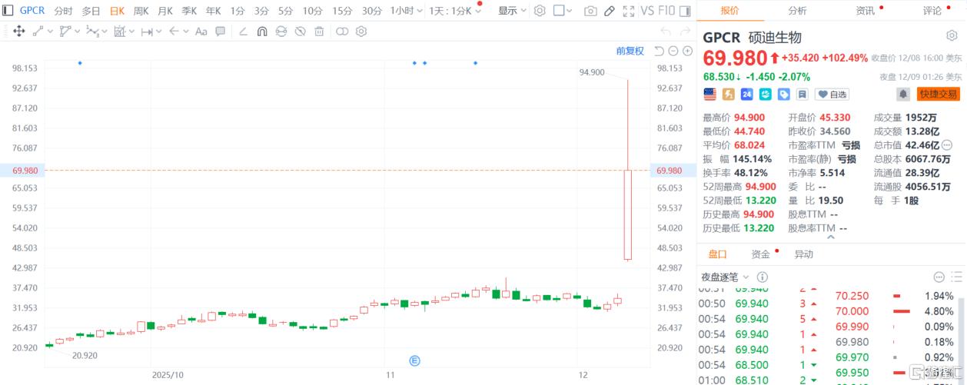Enter fullscreen chart mode
The height and width of the screenshot is (385, 967).
[x=629, y=11]
